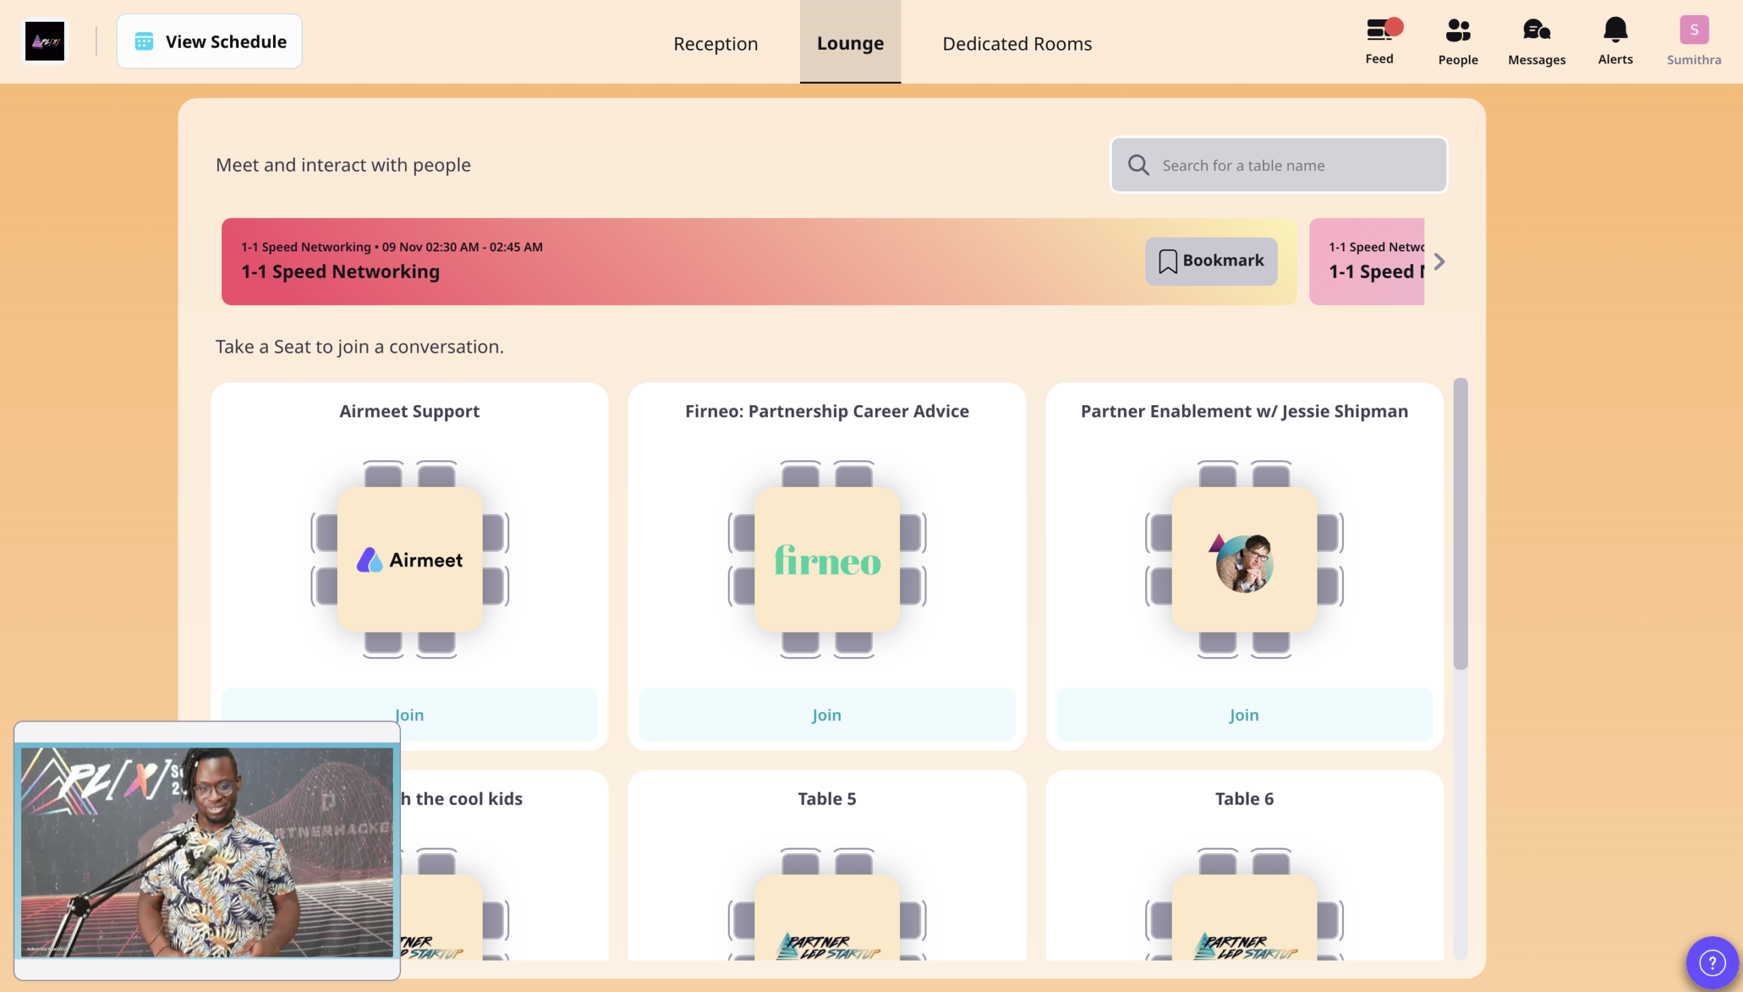This screenshot has width=1743, height=992.
Task: Take the bottom-right seat at Firneo table
Action: pyautogui.click(x=853, y=644)
